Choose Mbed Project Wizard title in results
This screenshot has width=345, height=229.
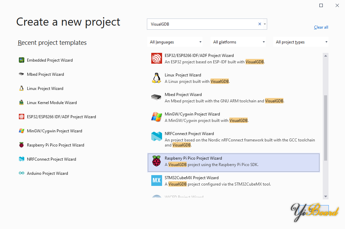point(183,95)
